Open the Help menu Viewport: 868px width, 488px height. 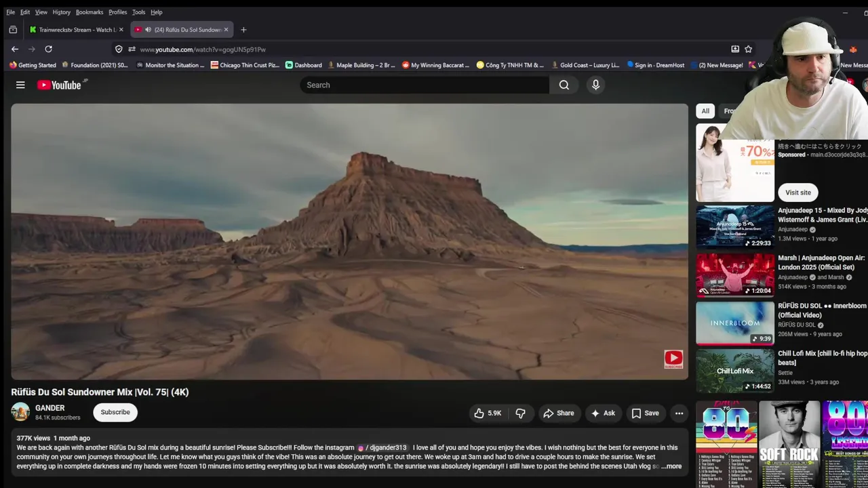pos(157,12)
